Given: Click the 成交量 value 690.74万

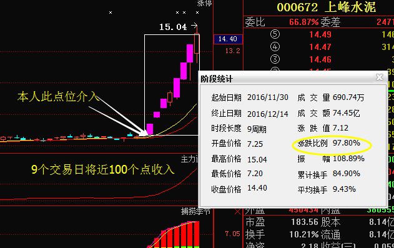Looking at the screenshot, I should 348,97.
